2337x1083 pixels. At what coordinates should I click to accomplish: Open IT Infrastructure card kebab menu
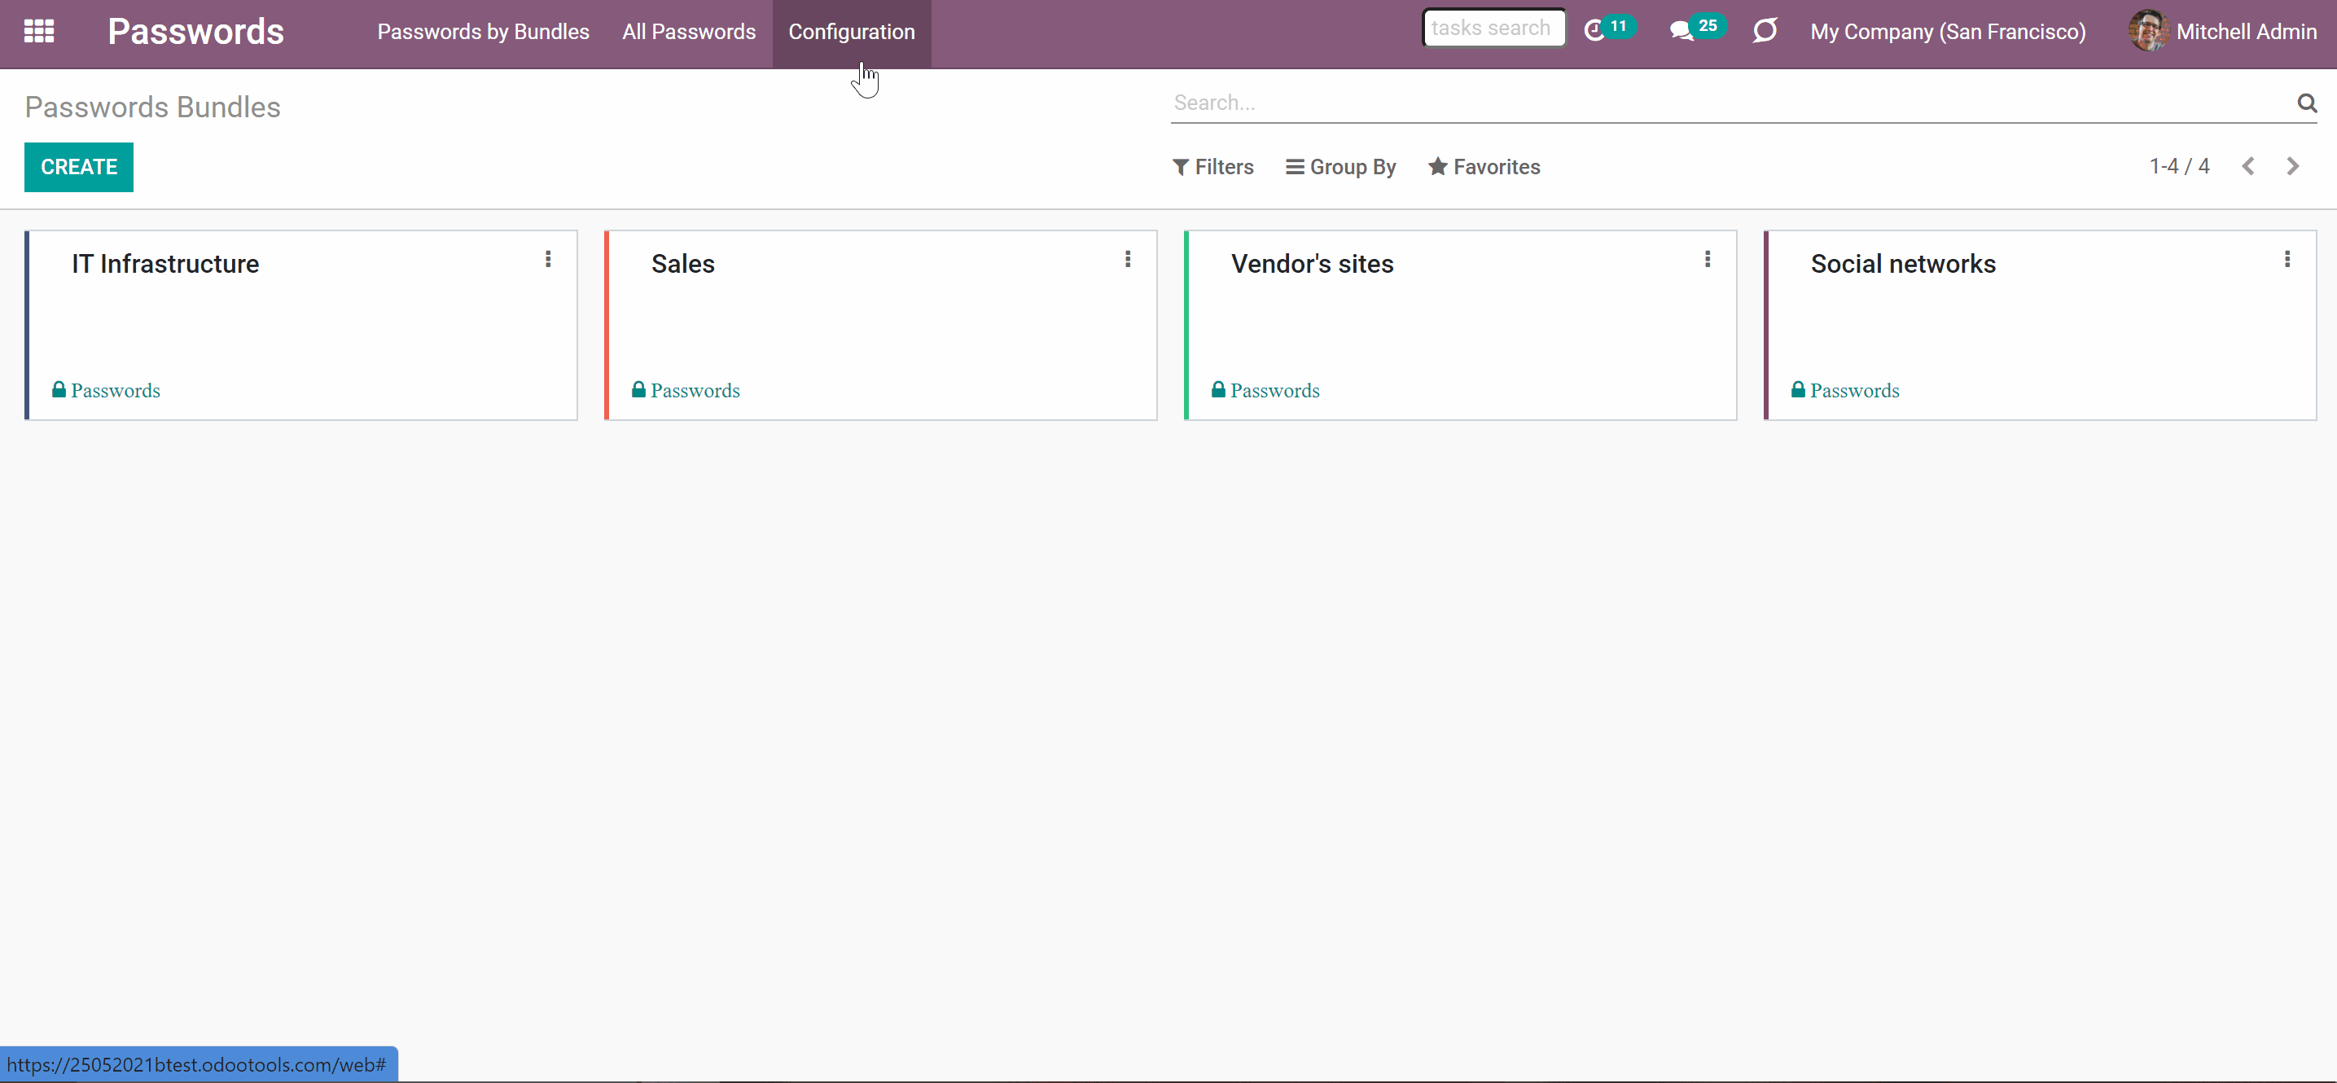(548, 260)
